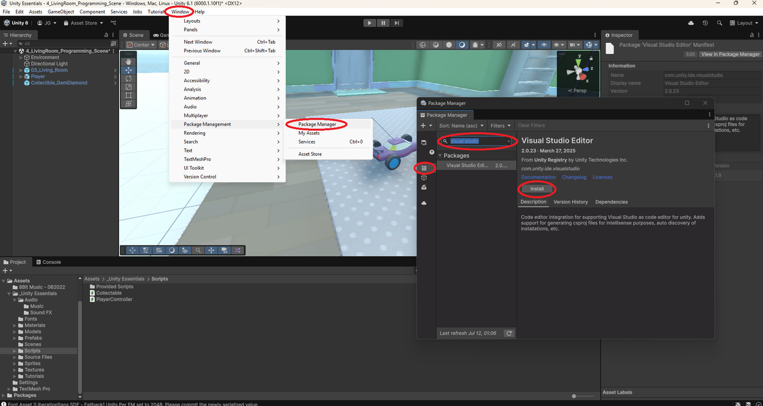Install the Visual Studio Editor package

coord(537,189)
